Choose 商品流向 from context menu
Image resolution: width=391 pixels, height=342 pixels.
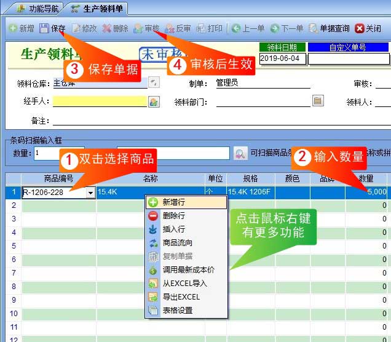coord(186,243)
